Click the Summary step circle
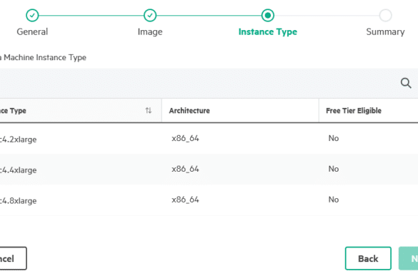This screenshot has width=418, height=279. coord(385,15)
